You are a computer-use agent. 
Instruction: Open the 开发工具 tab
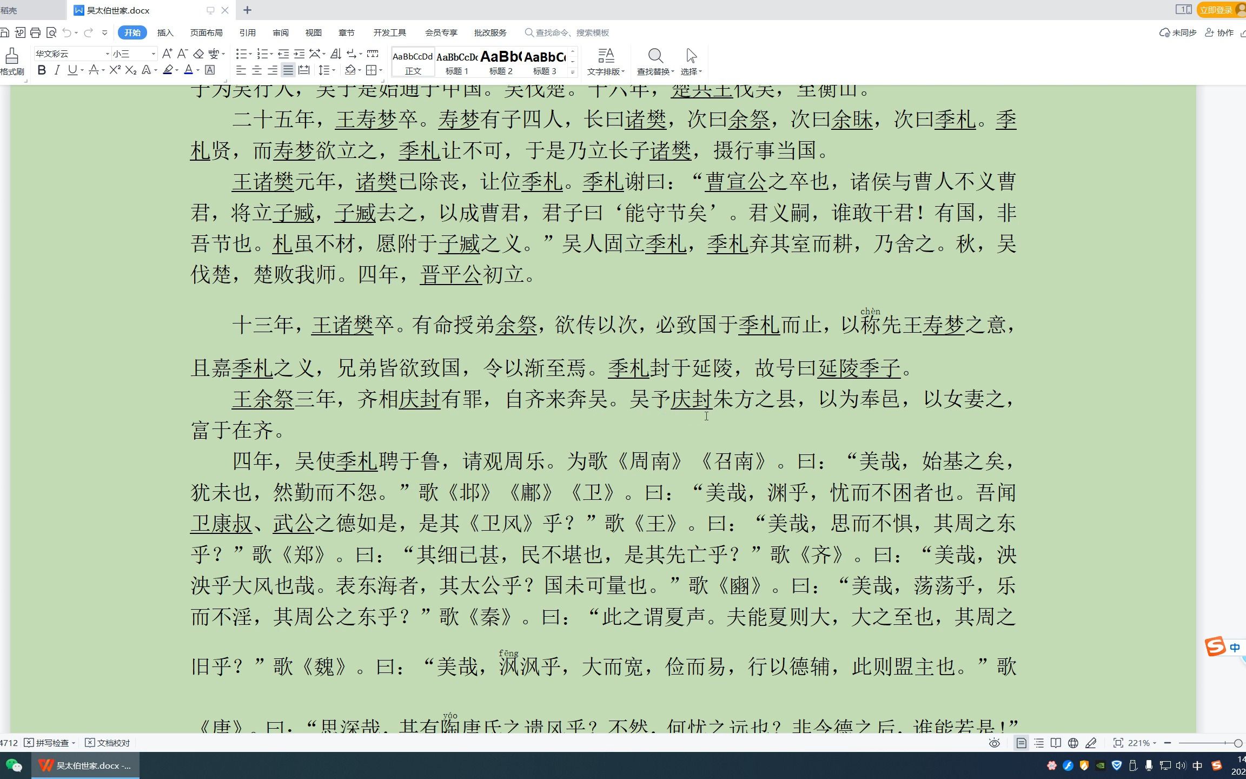point(389,33)
